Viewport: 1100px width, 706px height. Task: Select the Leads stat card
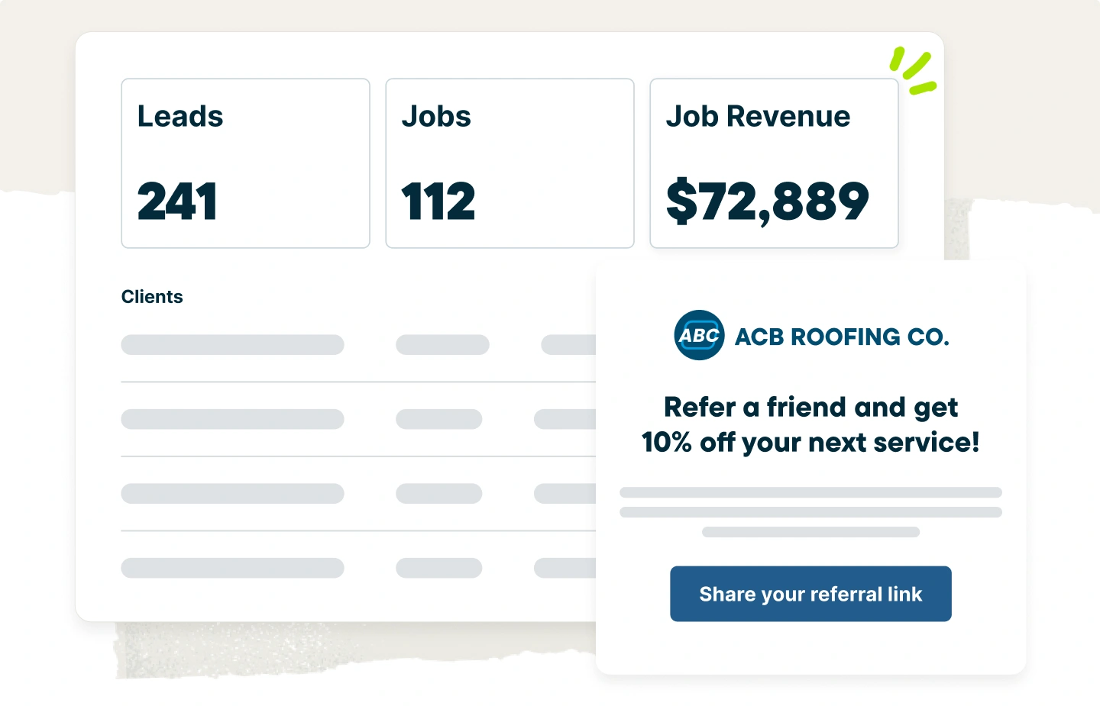coord(245,163)
